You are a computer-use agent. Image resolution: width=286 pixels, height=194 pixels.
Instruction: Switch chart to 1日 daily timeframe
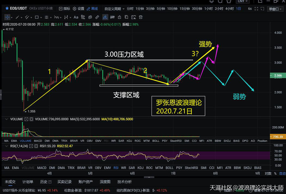pyautogui.click(x=238, y=9)
